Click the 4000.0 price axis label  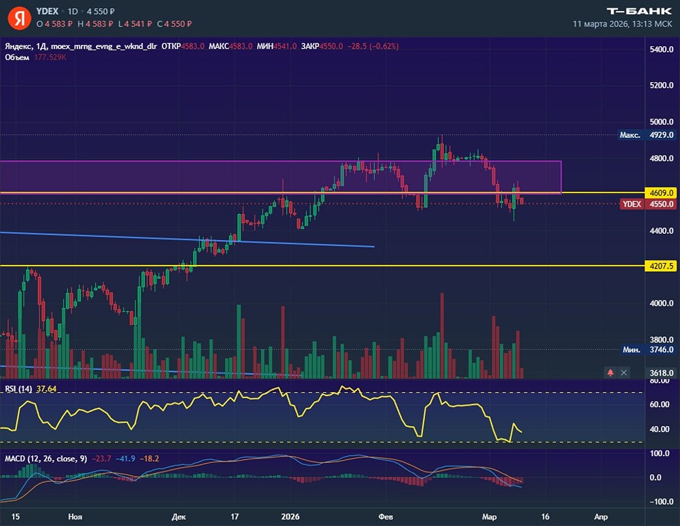coord(662,303)
